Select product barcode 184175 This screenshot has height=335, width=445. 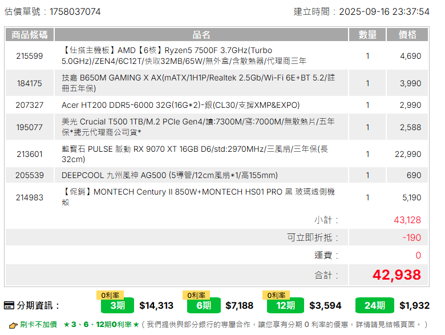(30, 83)
